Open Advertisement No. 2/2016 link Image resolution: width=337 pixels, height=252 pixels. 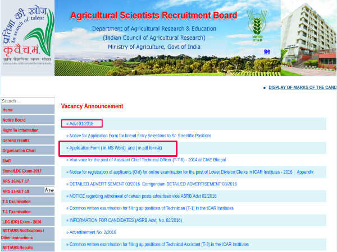pos(93,232)
